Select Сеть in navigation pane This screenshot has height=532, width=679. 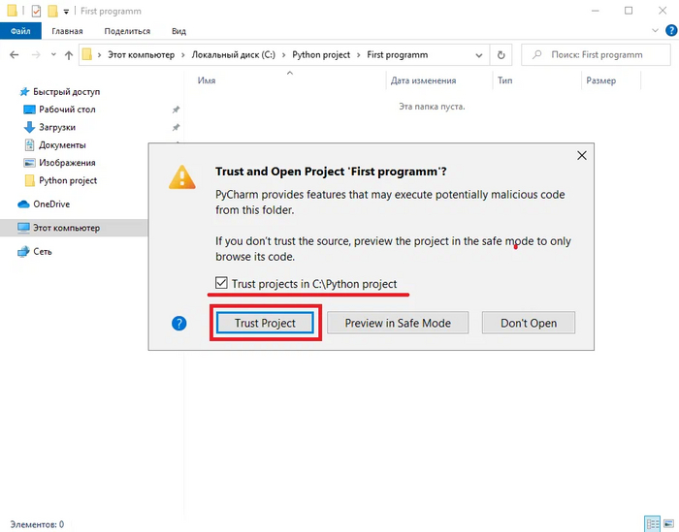click(42, 252)
